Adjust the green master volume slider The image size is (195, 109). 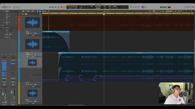tap(165, 7)
